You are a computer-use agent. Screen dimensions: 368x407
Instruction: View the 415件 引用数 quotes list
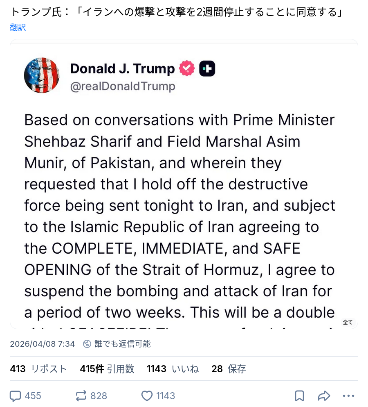(x=107, y=368)
